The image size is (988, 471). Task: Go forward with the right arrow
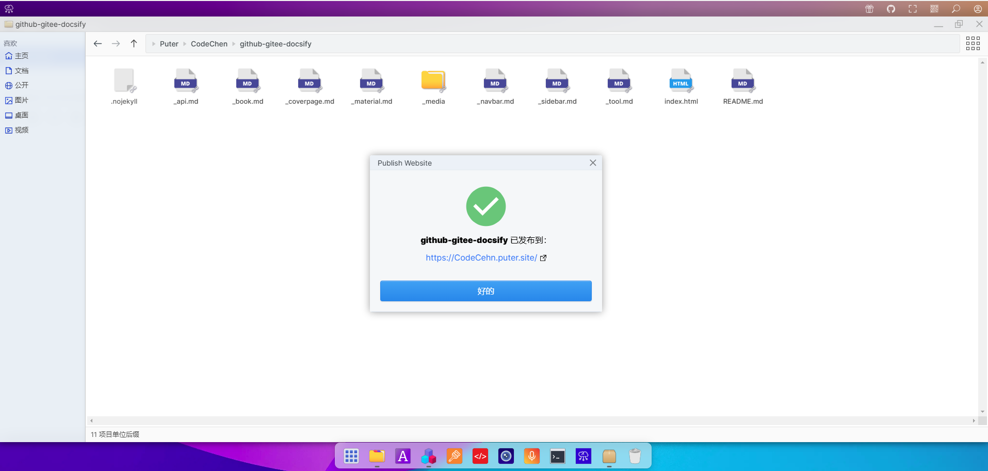point(116,44)
